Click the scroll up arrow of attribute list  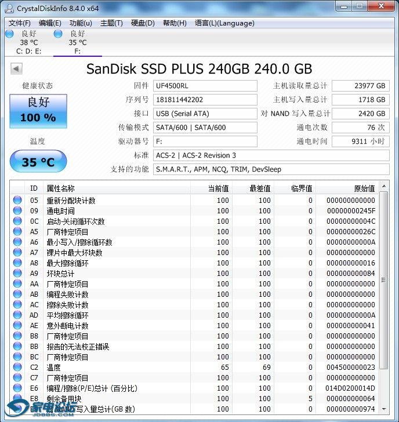click(384, 187)
